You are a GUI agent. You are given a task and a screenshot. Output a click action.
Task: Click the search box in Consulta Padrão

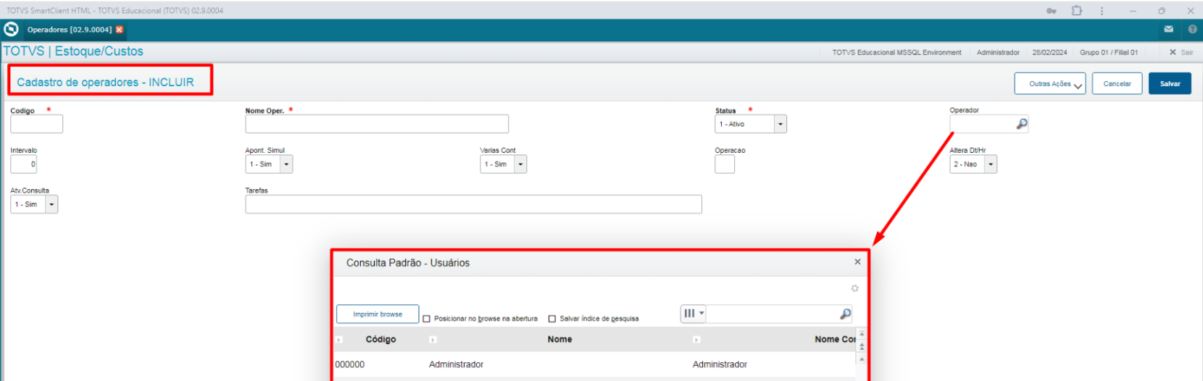click(x=773, y=314)
